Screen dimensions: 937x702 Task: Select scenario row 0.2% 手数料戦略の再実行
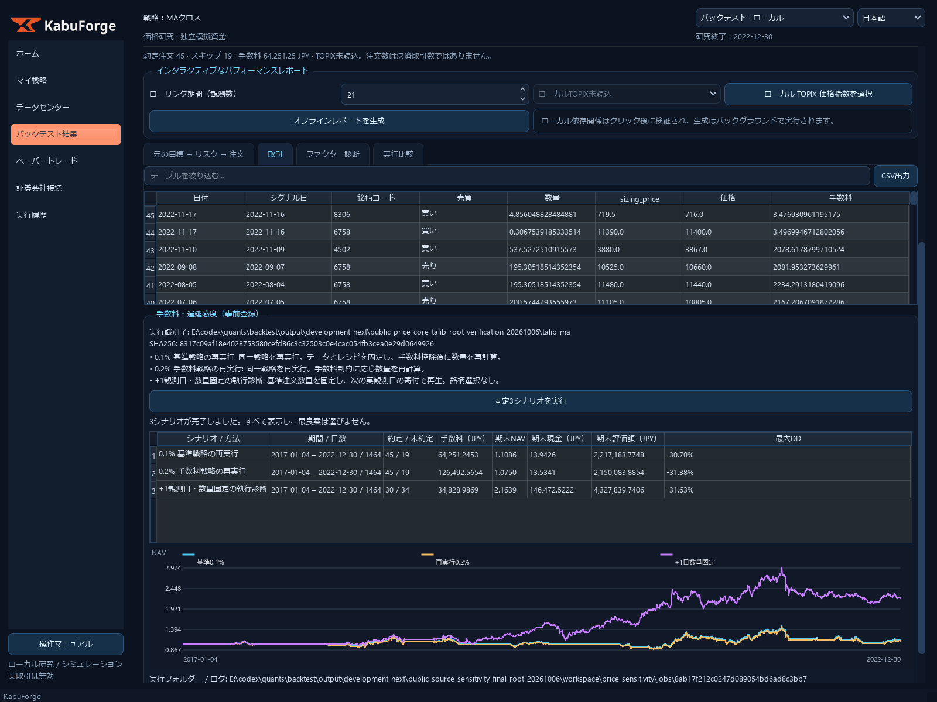pos(531,472)
